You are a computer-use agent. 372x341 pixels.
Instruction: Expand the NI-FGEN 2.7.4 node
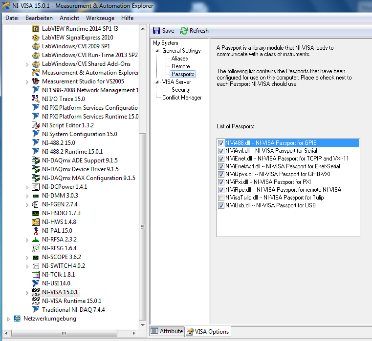point(27,205)
